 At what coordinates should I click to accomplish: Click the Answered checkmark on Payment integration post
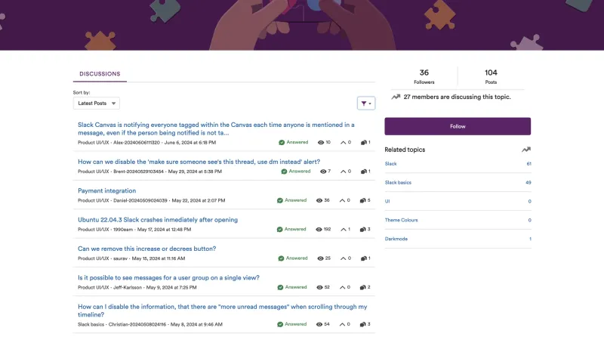(280, 200)
